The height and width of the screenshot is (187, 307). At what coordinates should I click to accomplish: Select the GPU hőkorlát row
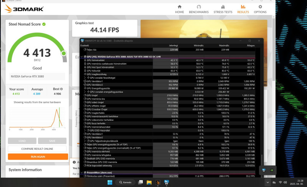(168, 71)
